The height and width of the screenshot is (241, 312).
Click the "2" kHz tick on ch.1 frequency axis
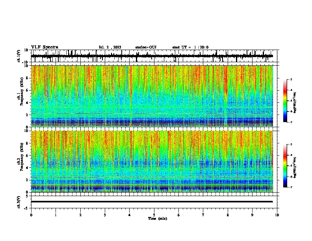(28, 115)
